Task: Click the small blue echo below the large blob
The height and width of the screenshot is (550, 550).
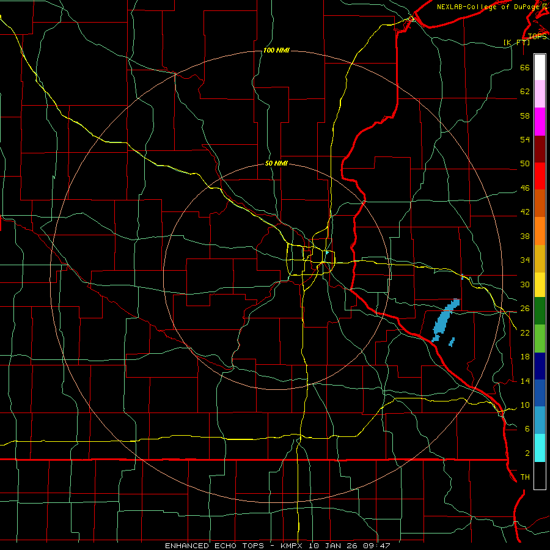Action: [x=452, y=342]
